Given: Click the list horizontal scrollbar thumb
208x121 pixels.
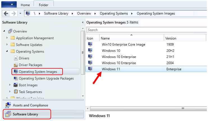Looking at the screenshot, I should (x=148, y=109).
